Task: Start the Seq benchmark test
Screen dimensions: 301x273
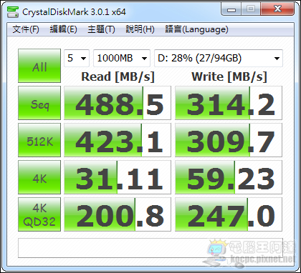Action: point(39,103)
